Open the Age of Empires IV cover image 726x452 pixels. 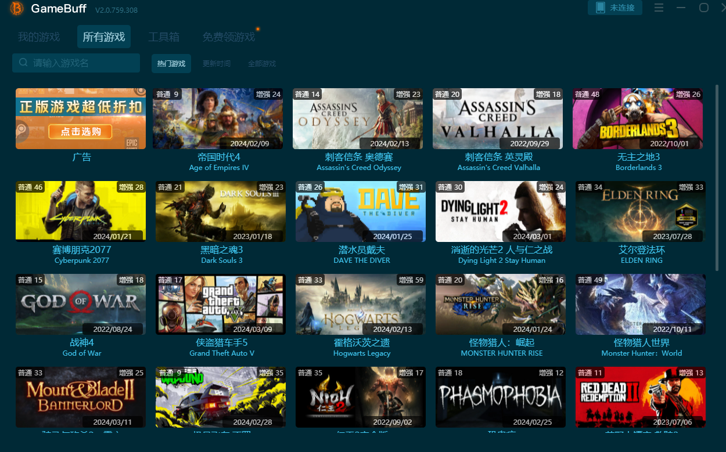pos(218,119)
